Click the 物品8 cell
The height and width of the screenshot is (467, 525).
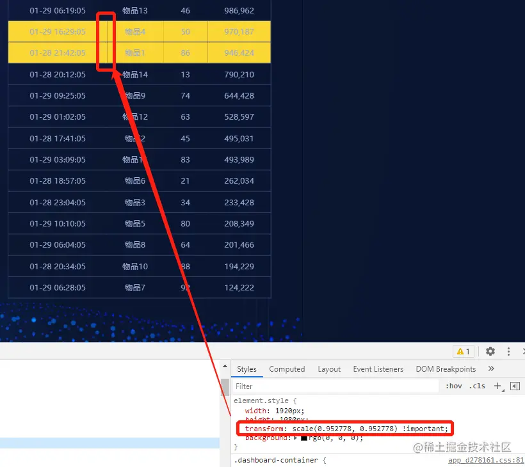[135, 244]
